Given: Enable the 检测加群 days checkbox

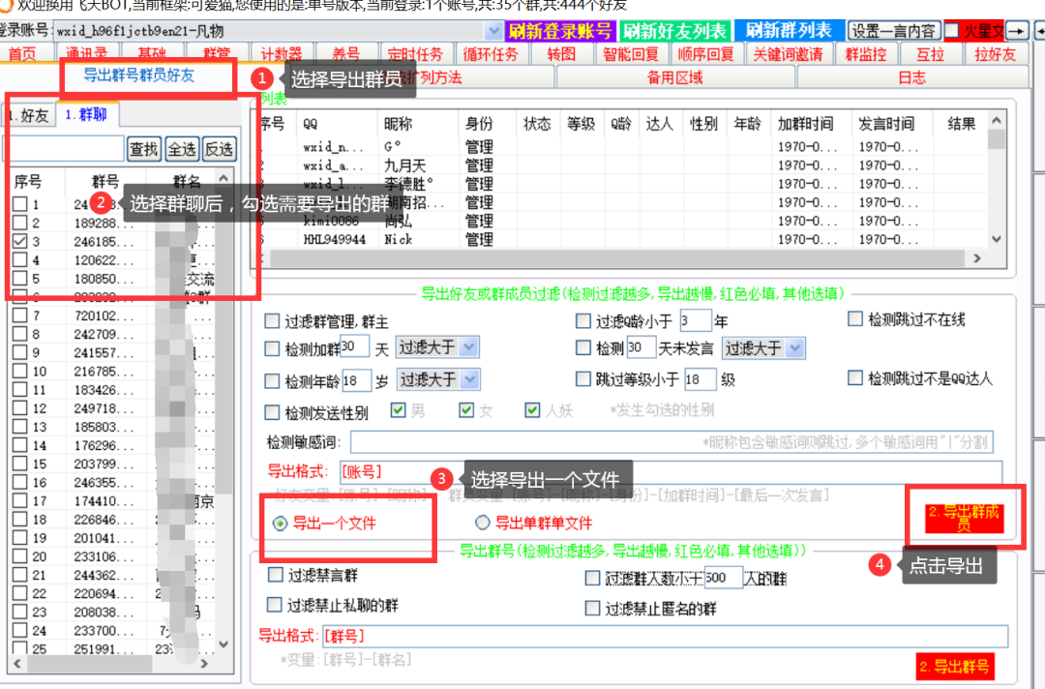Looking at the screenshot, I should click(272, 347).
